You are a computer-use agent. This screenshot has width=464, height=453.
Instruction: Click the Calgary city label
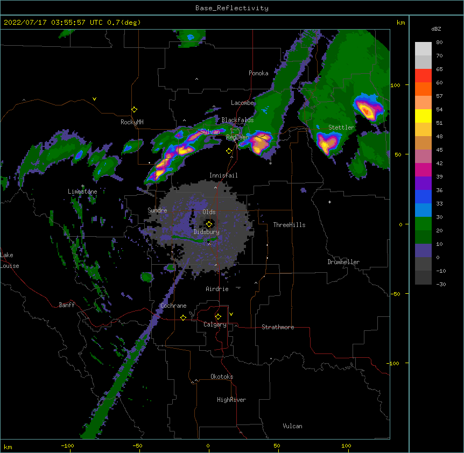tap(215, 324)
